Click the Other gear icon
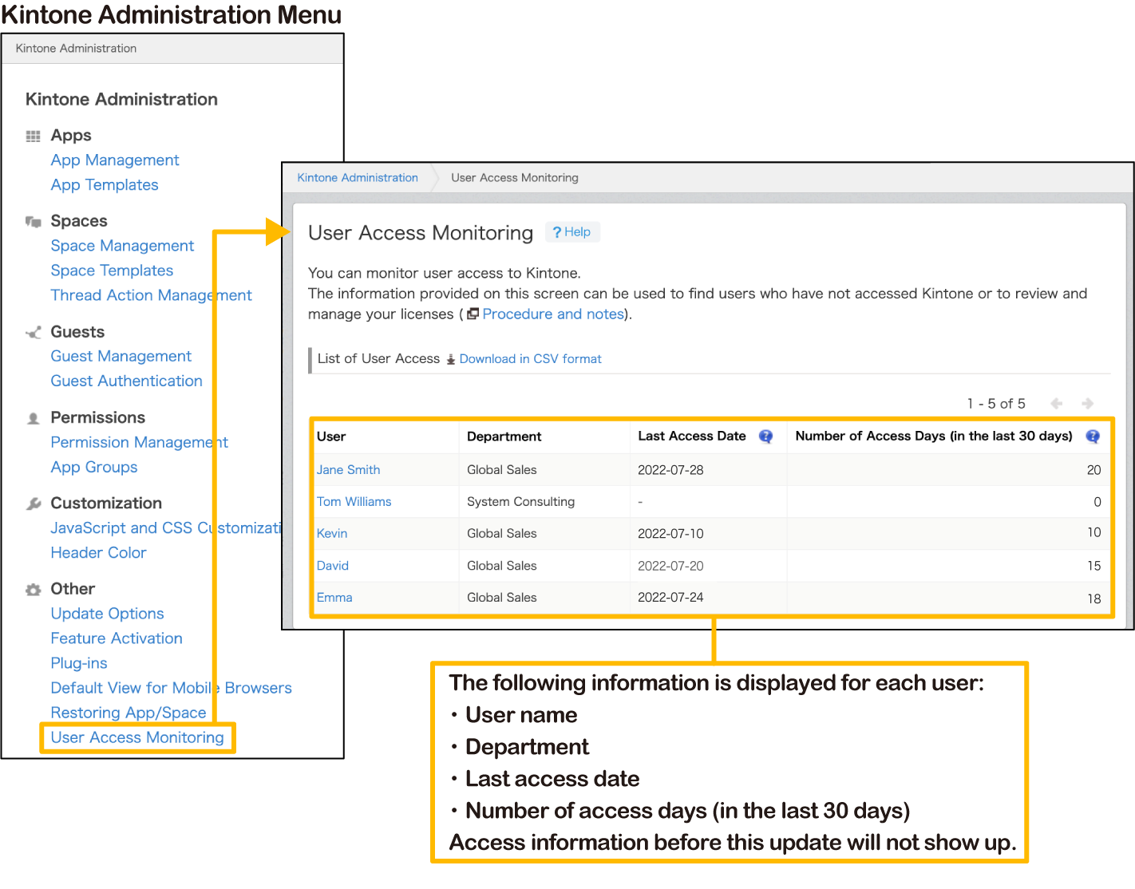This screenshot has height=889, width=1135. click(33, 590)
